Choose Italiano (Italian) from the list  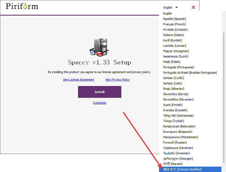click(190, 35)
